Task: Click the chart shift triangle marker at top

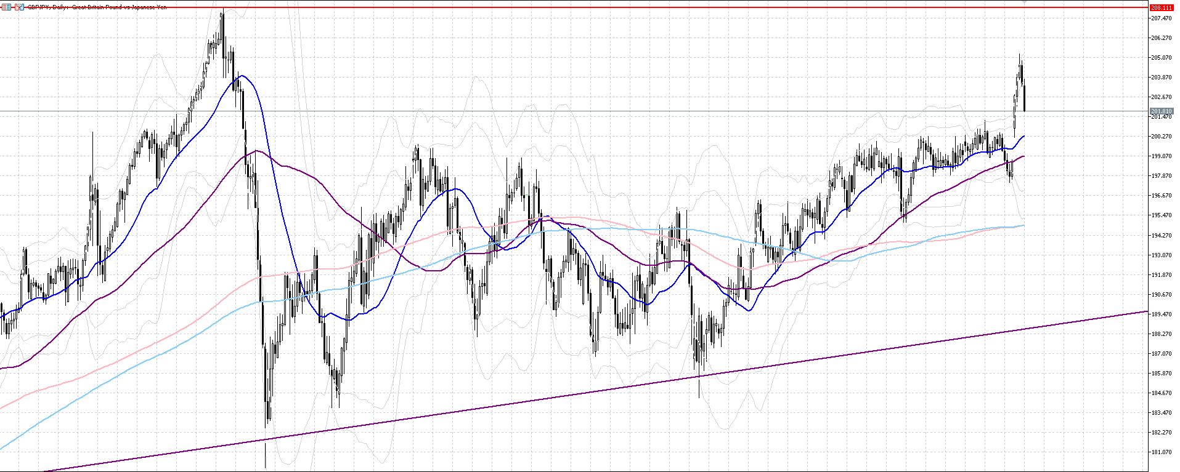Action: coord(1025,2)
